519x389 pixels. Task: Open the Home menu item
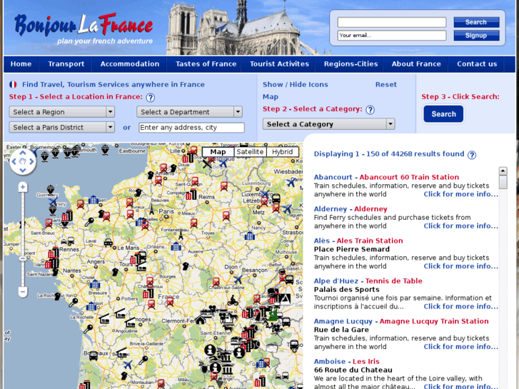21,64
